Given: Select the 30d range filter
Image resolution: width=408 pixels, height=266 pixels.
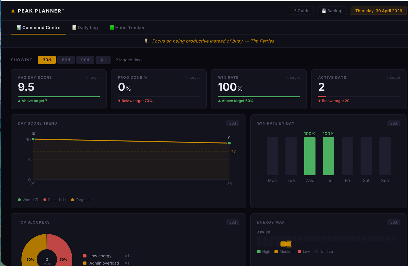Looking at the screenshot, I should tap(47, 60).
